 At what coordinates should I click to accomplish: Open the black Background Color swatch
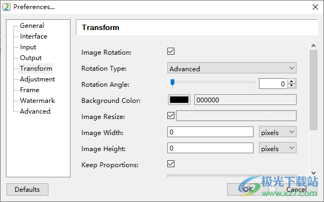coord(179,100)
